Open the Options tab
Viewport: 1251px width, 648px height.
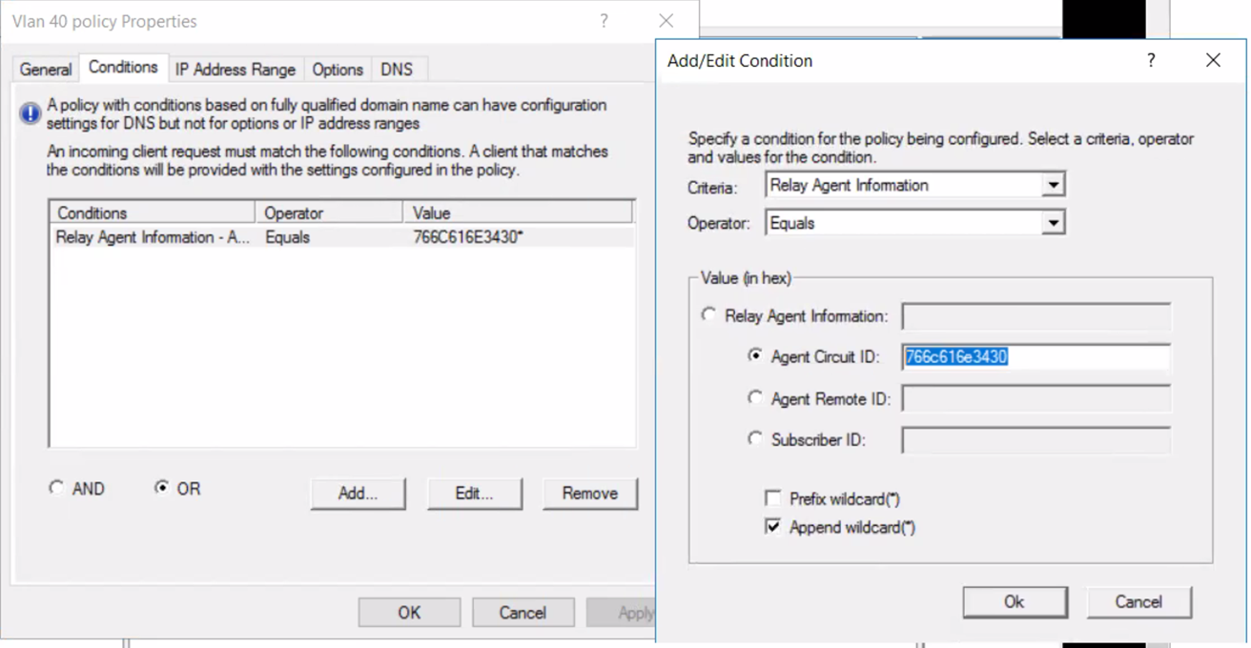click(337, 69)
